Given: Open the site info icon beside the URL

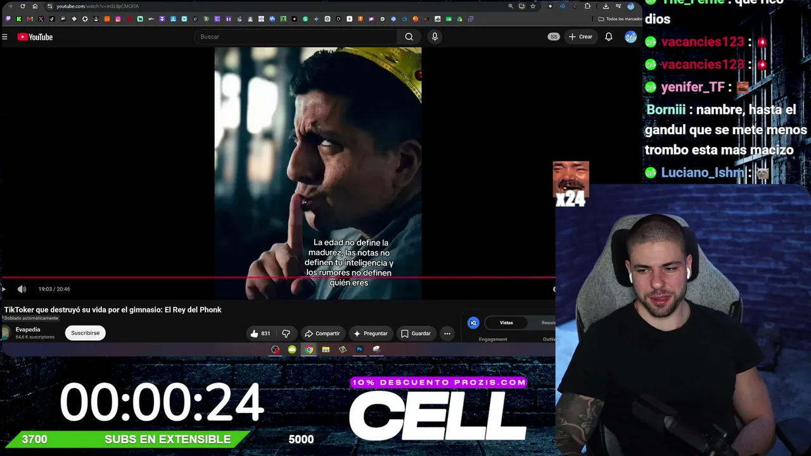Looking at the screenshot, I should pos(49,6).
